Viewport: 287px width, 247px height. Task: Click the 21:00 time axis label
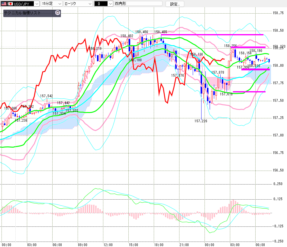click(184, 245)
